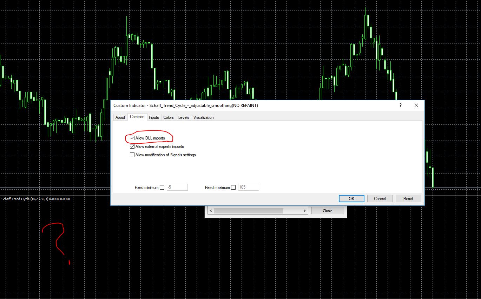Viewport: 481px width, 299px height.
Task: Switch to the About tab
Action: pyautogui.click(x=120, y=117)
